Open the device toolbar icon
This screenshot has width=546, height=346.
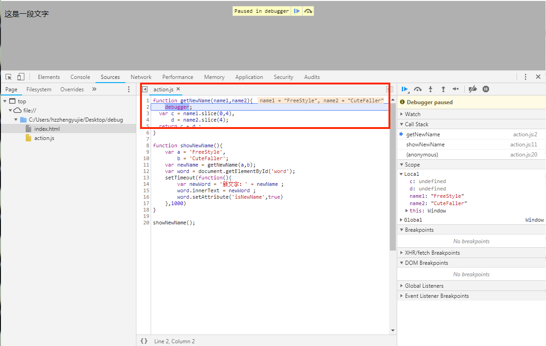pyautogui.click(x=21, y=77)
